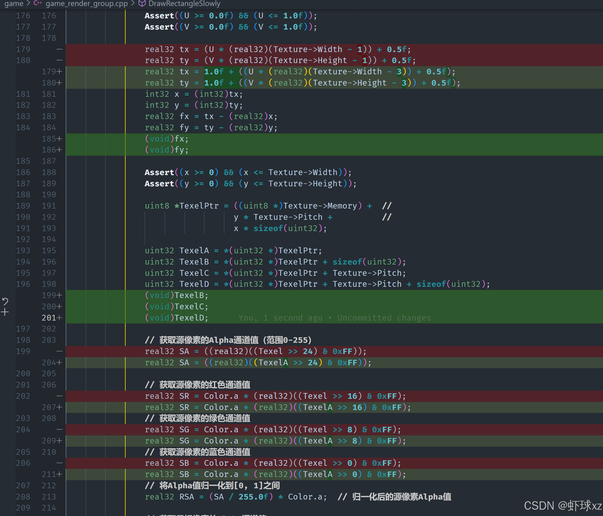Click line number 179+ in the modified gutter
Image resolution: width=603 pixels, height=516 pixels.
pos(52,72)
